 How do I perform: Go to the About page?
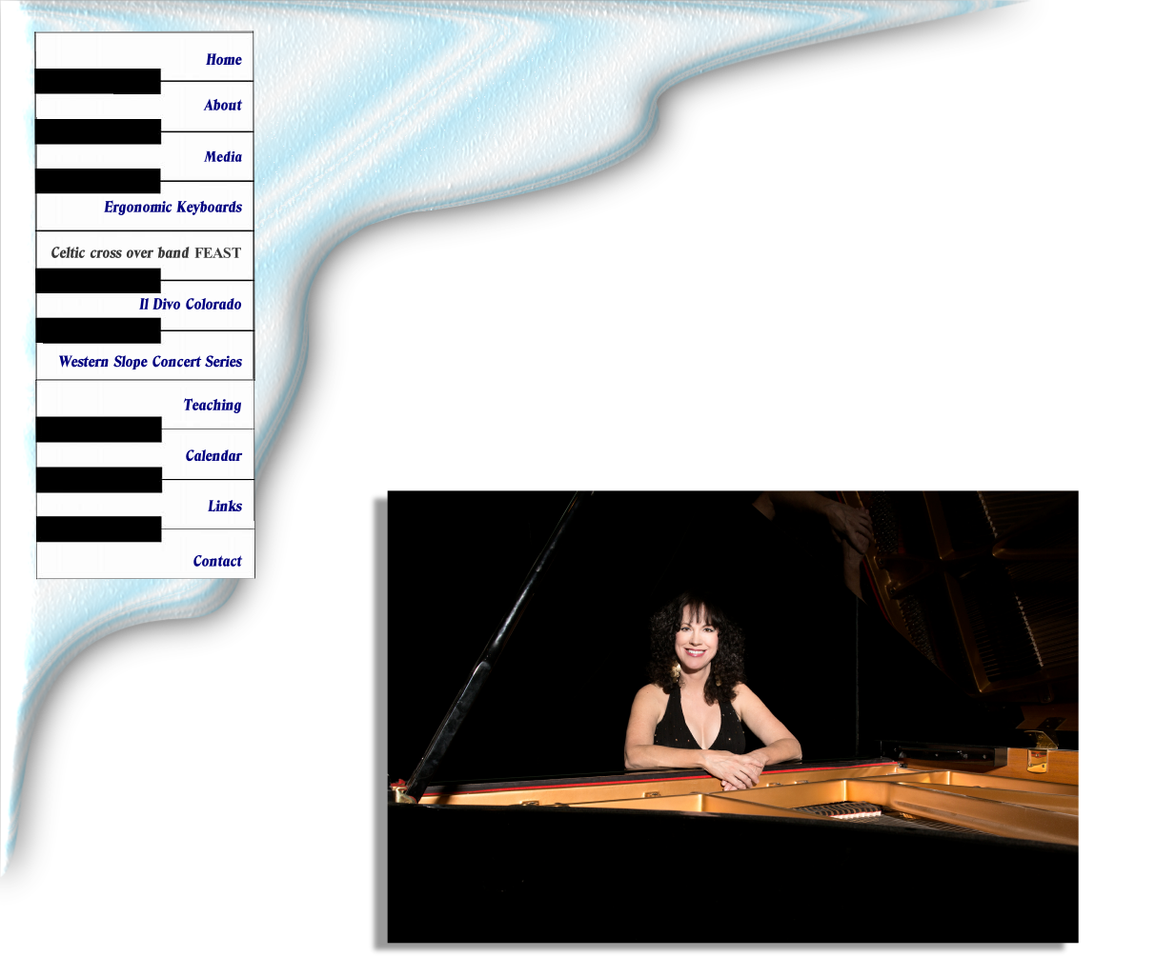pos(222,106)
